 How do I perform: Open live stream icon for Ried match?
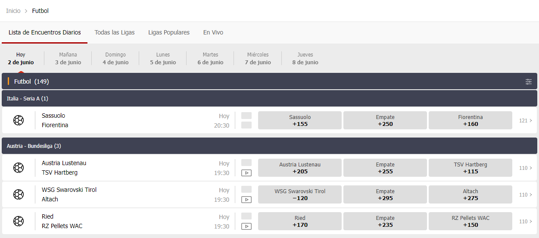tap(246, 226)
